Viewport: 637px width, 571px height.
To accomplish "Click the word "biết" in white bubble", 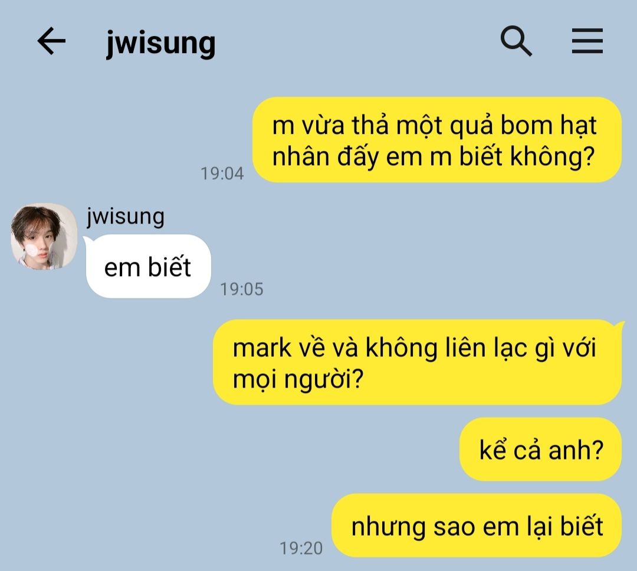I will click(x=169, y=267).
